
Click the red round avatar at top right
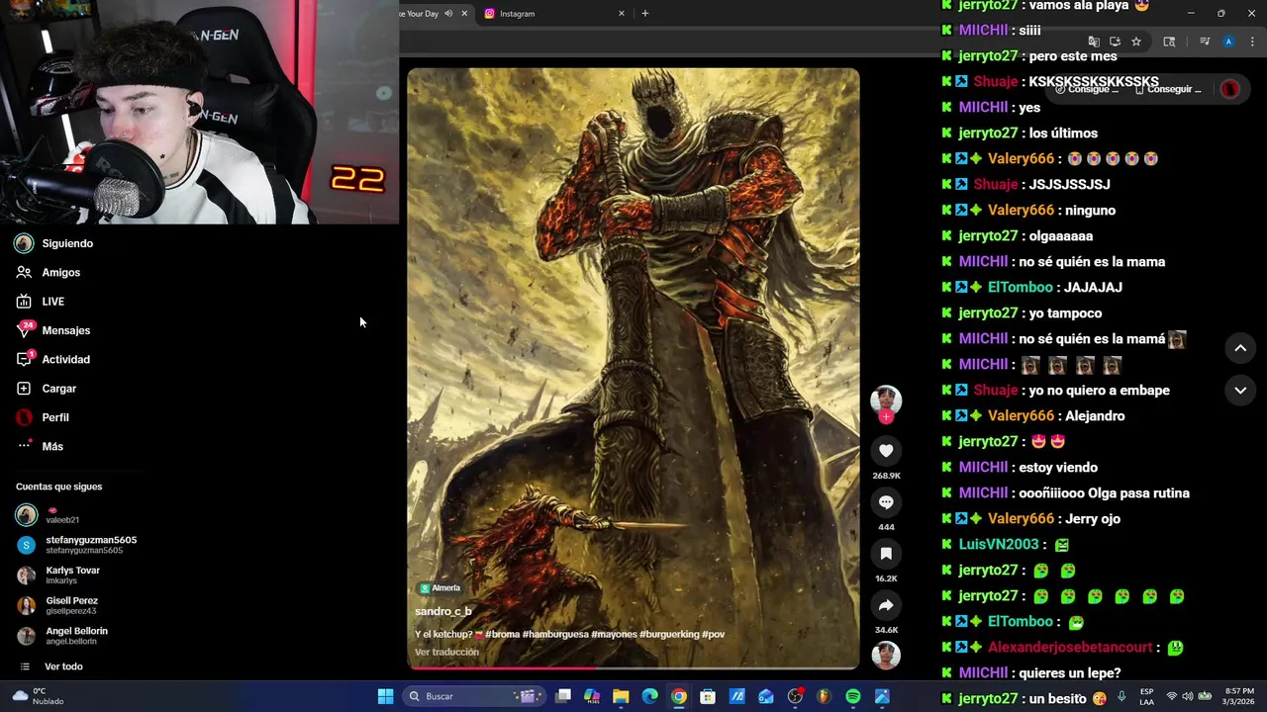pyautogui.click(x=1230, y=89)
